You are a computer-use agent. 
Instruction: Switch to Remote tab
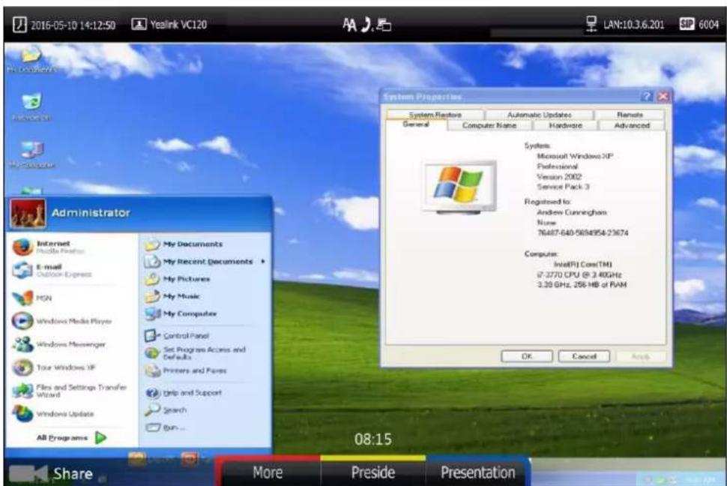[630, 115]
